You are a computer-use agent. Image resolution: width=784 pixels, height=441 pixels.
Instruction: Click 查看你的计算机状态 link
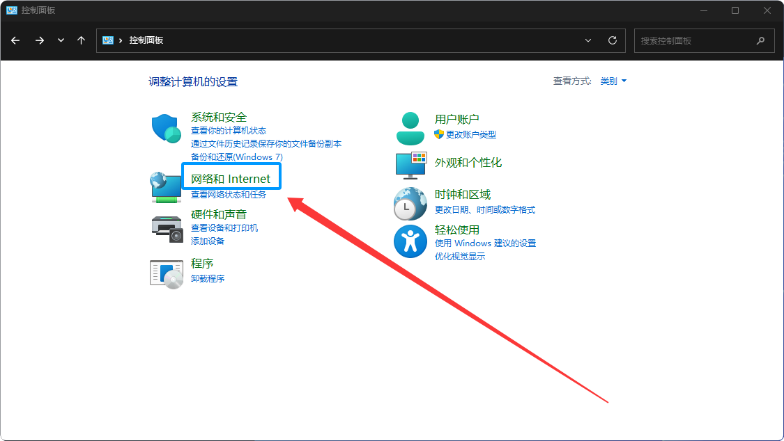click(x=229, y=131)
